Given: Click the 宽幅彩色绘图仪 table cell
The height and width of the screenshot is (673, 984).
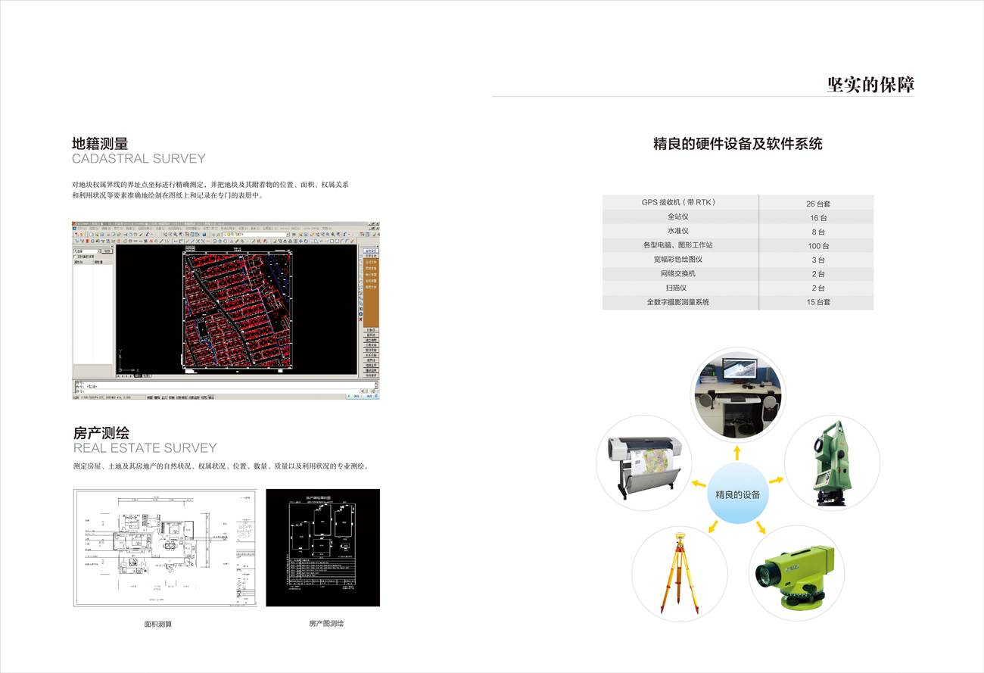Looking at the screenshot, I should click(680, 260).
